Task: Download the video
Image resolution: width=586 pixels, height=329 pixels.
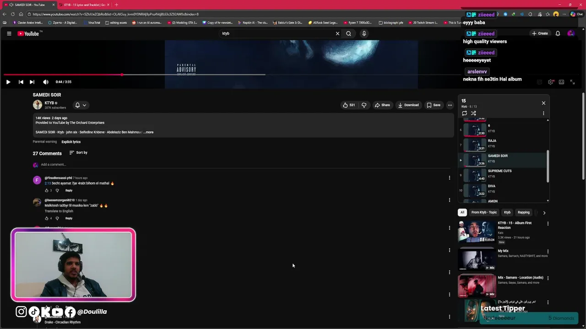Action: tap(408, 105)
